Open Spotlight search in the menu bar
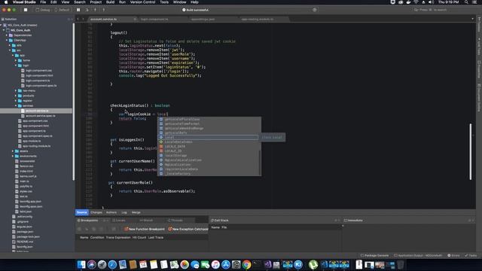Screen dimensions: 482x271 [x=466, y=2]
